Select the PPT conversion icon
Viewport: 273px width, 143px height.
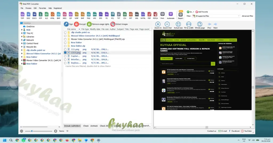coord(131,14)
